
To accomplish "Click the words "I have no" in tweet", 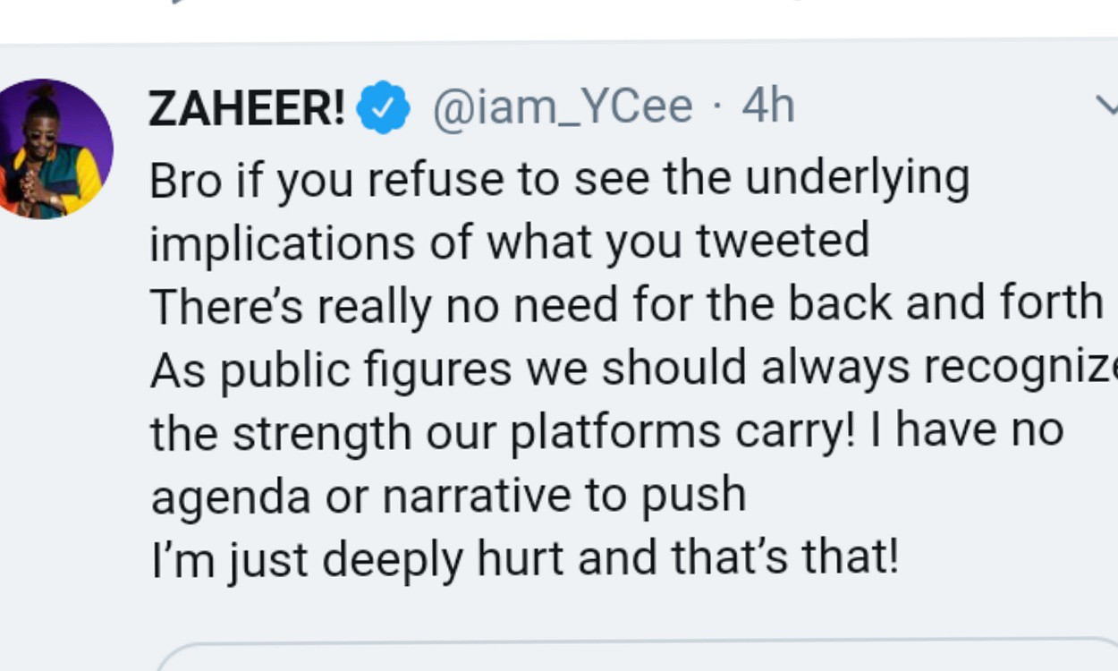I will pyautogui.click(x=979, y=430).
